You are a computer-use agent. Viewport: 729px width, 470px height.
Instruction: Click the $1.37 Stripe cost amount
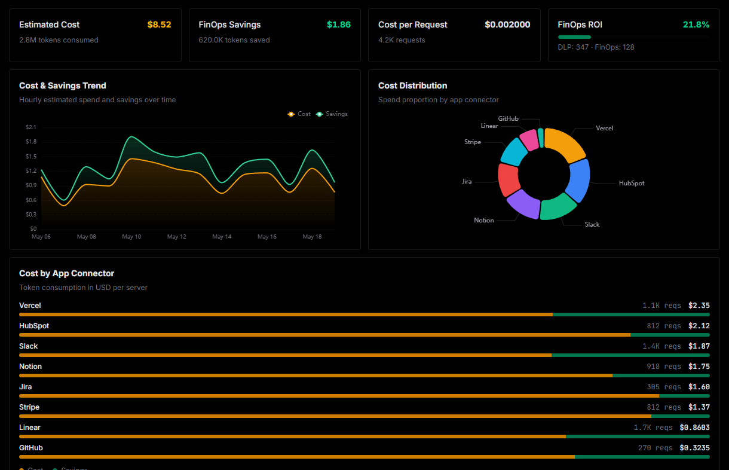699,407
